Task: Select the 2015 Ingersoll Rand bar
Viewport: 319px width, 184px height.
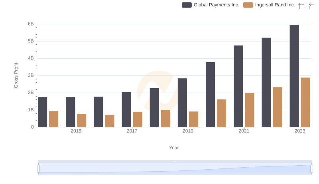Action: click(x=82, y=121)
